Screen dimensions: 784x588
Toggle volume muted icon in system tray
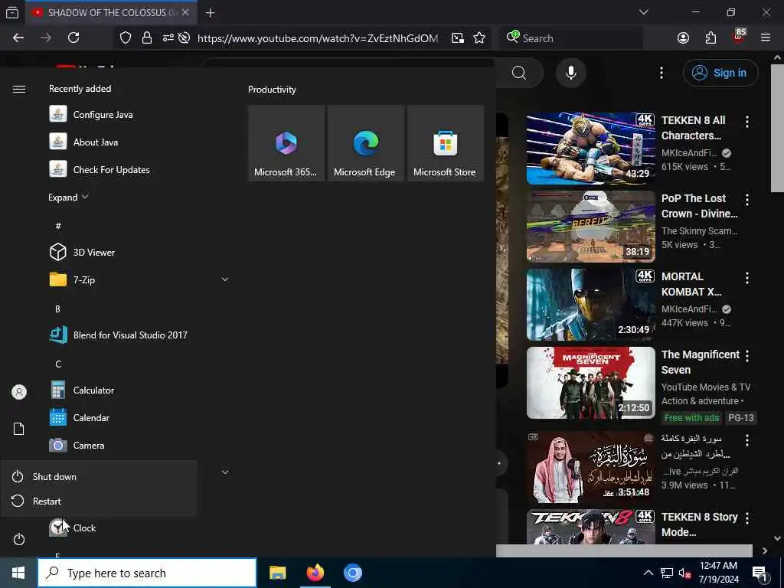pyautogui.click(x=684, y=573)
